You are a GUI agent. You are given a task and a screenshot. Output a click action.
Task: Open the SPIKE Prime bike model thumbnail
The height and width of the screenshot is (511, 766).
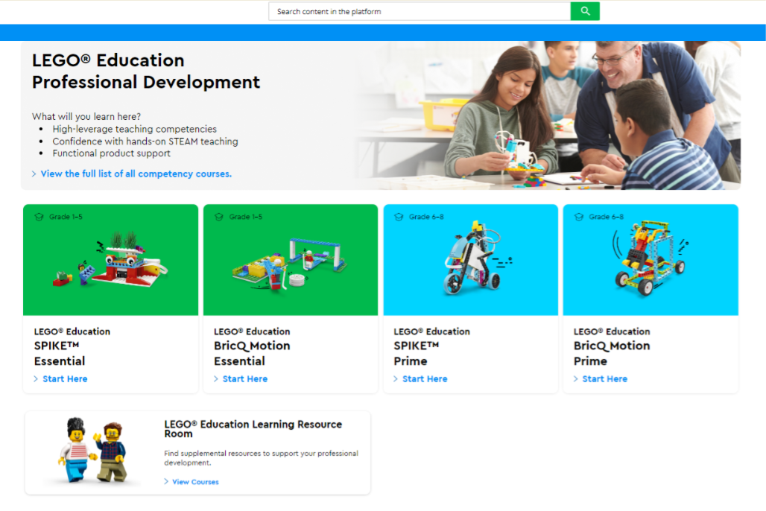click(470, 259)
